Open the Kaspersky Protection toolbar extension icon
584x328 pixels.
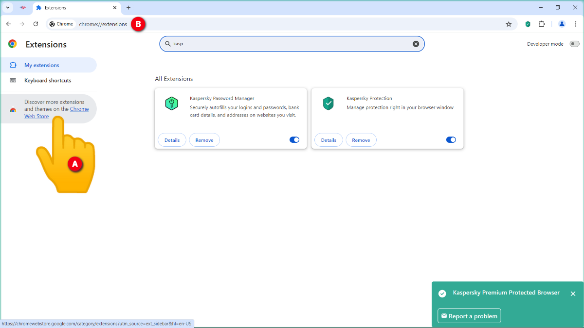[528, 24]
